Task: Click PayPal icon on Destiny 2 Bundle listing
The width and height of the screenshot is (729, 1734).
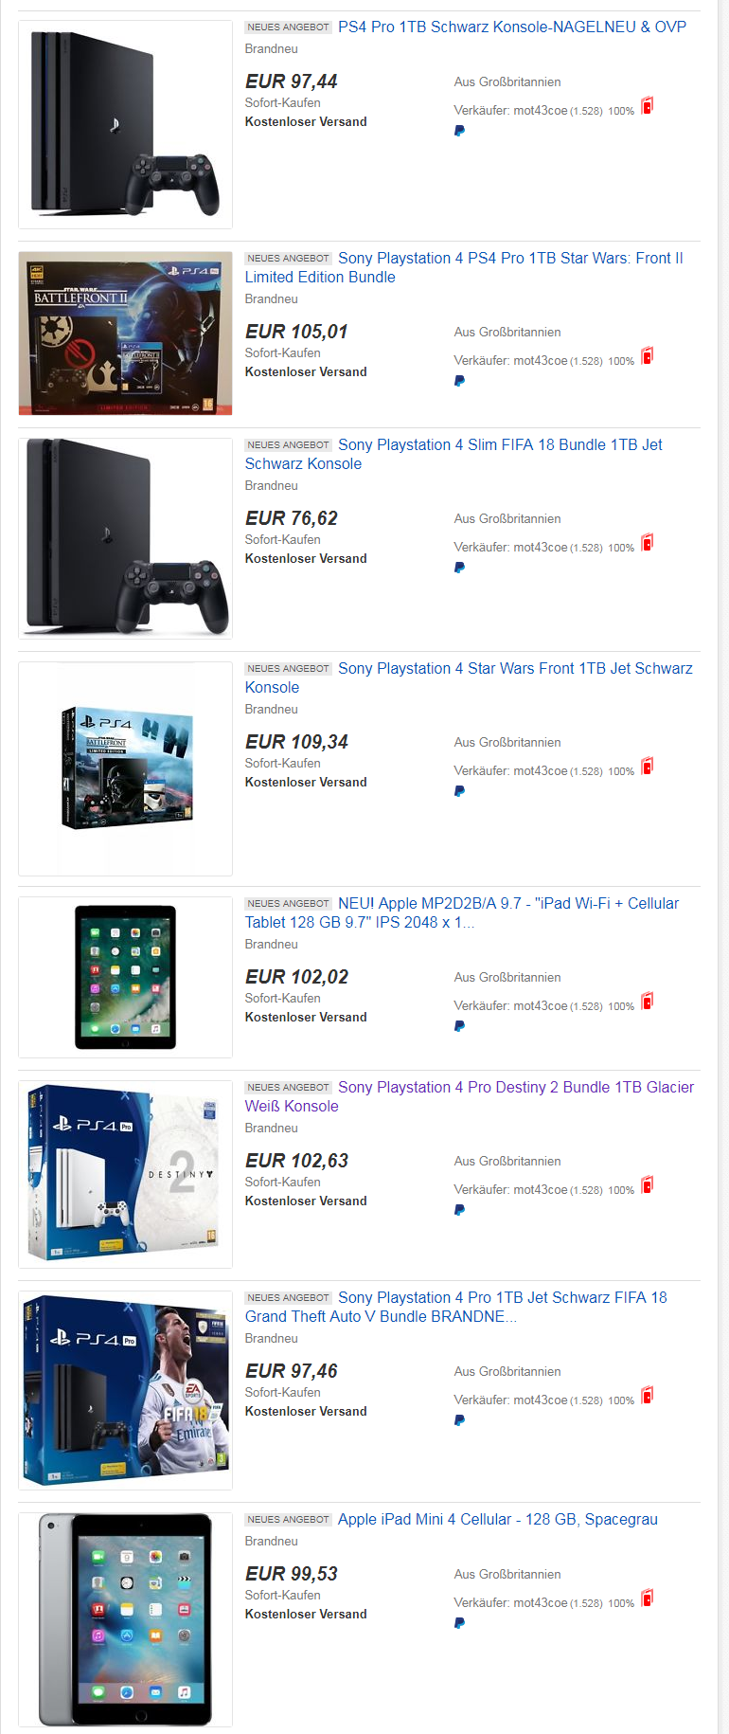Action: point(459,1210)
